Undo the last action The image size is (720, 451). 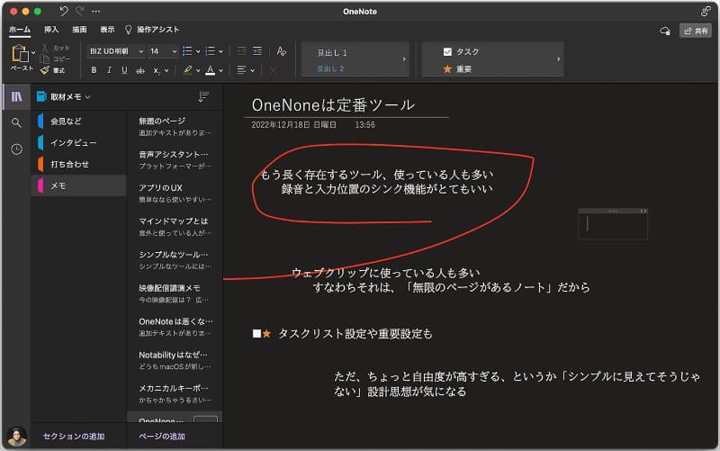tap(63, 11)
